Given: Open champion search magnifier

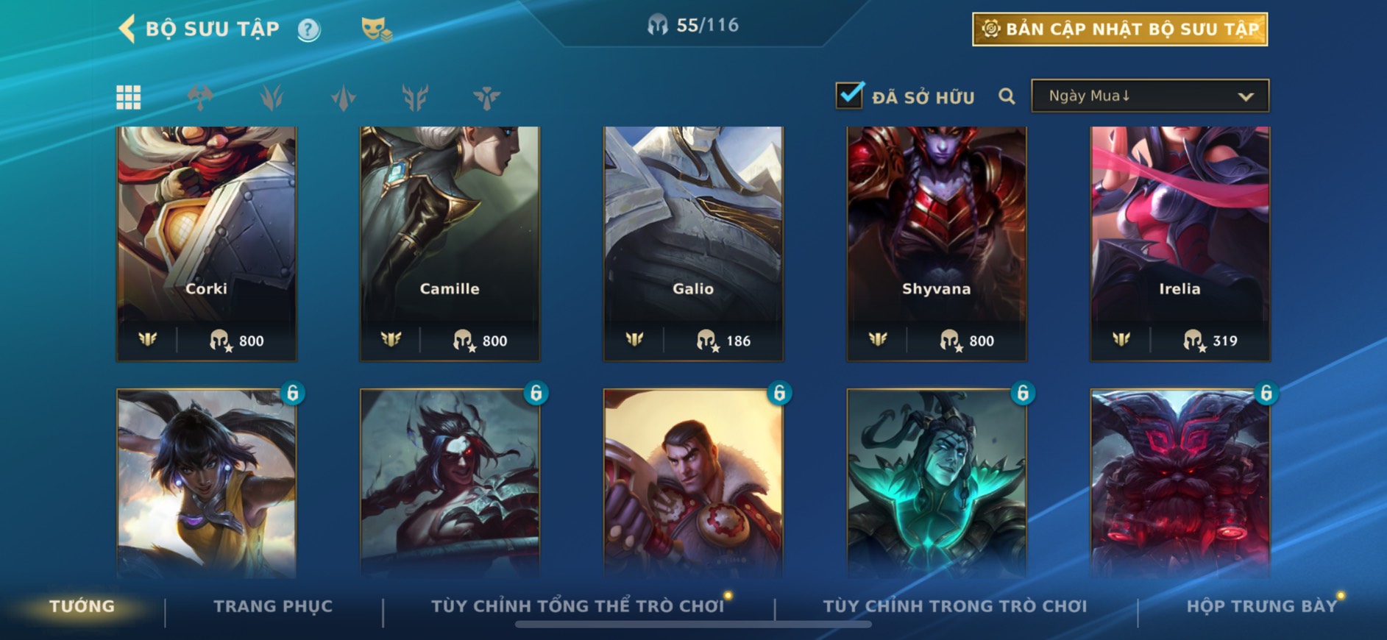Looking at the screenshot, I should 1007,96.
